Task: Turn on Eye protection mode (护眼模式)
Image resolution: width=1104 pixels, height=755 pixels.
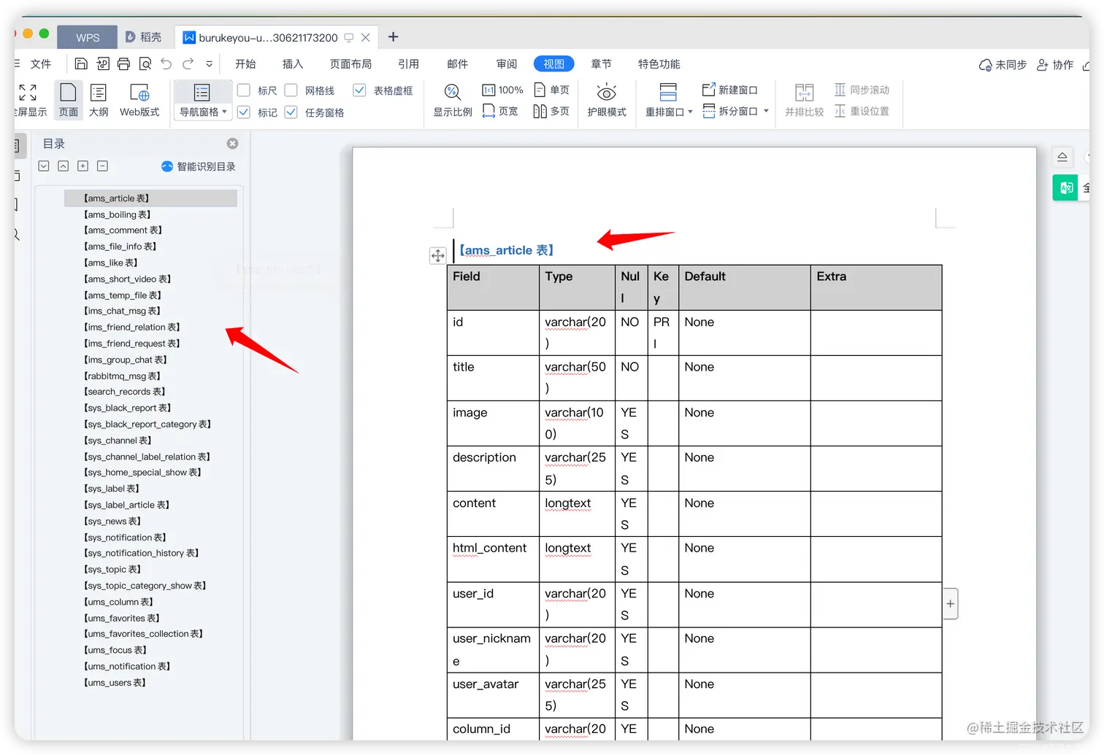Action: (607, 100)
